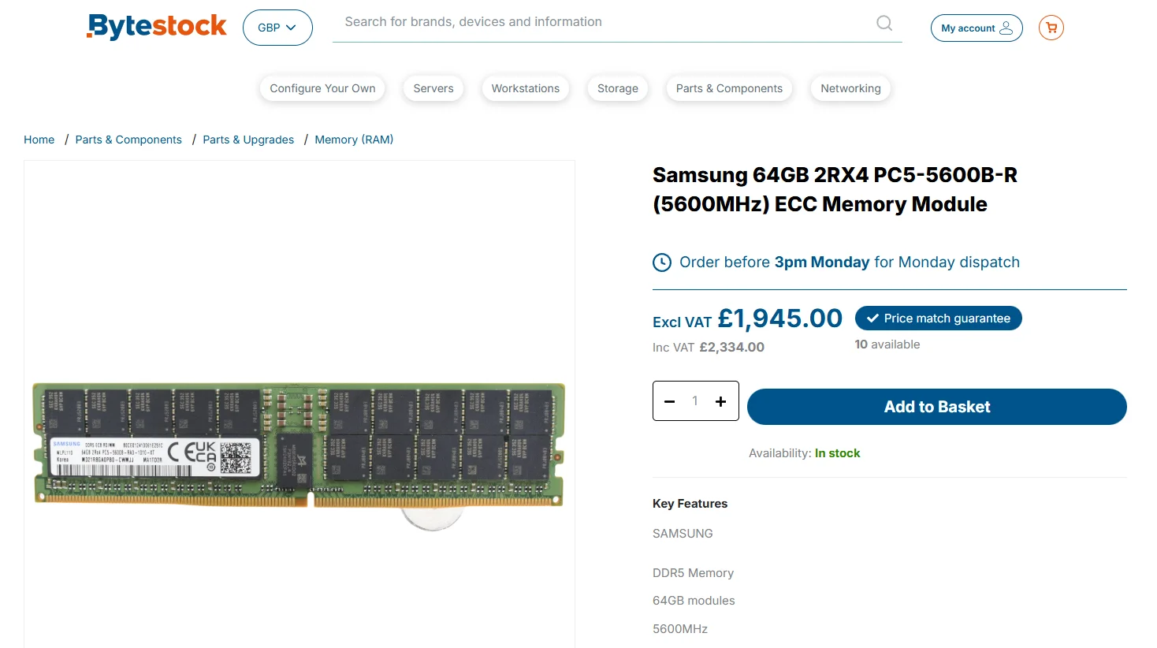Click the Bytestock logo
The image size is (1157, 648).
point(157,27)
